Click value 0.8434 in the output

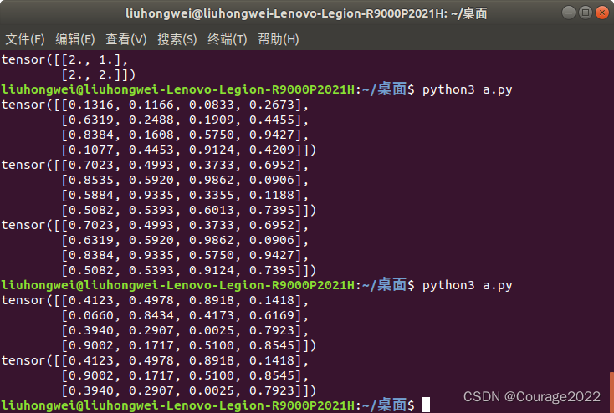151,315
